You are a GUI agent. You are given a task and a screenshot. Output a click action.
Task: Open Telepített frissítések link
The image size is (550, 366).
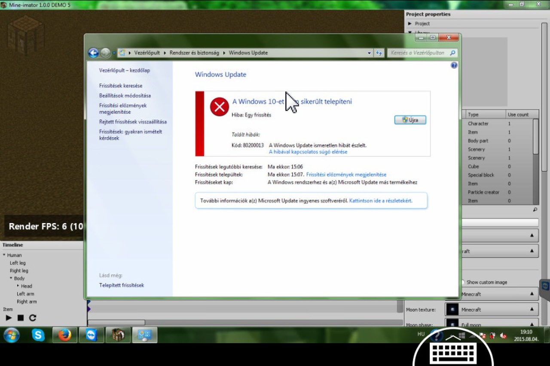pyautogui.click(x=122, y=285)
